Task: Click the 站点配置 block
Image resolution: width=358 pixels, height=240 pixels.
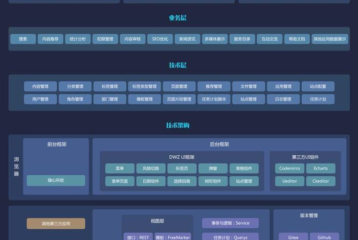Action: [318, 86]
